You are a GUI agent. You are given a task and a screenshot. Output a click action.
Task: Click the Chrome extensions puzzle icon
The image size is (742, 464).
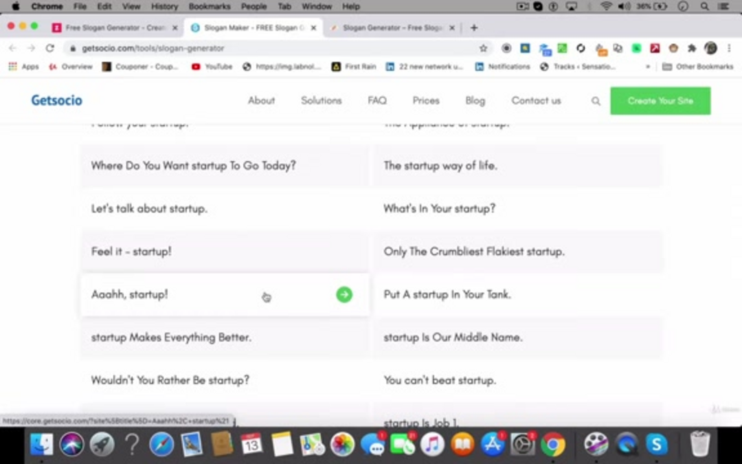692,48
